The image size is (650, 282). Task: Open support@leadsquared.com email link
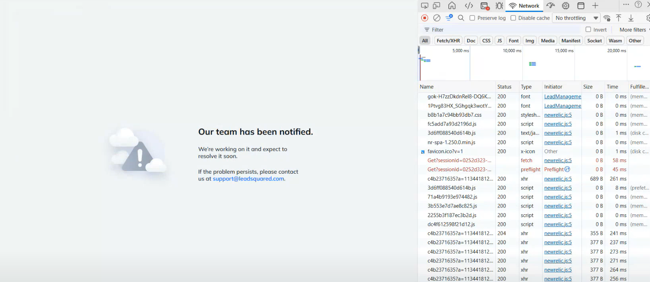249,179
